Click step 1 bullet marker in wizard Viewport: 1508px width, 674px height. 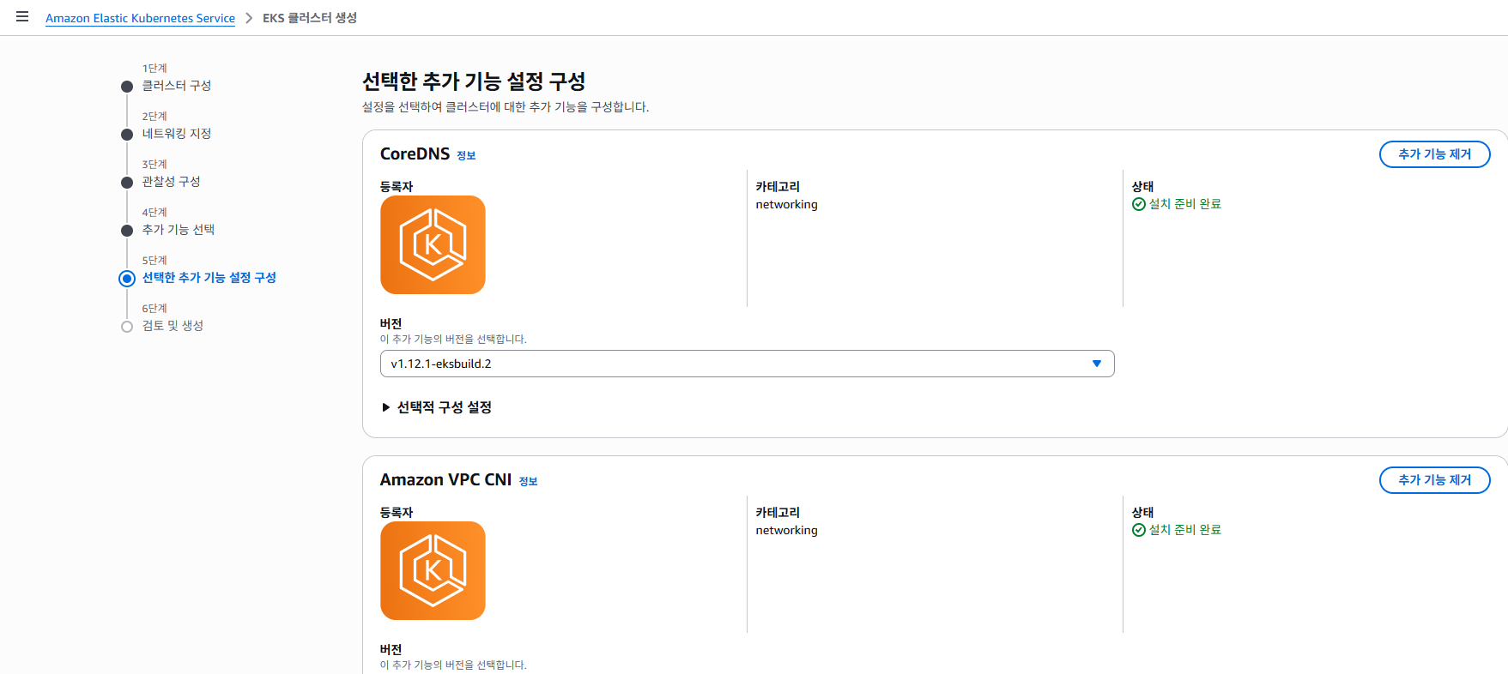[x=127, y=87]
